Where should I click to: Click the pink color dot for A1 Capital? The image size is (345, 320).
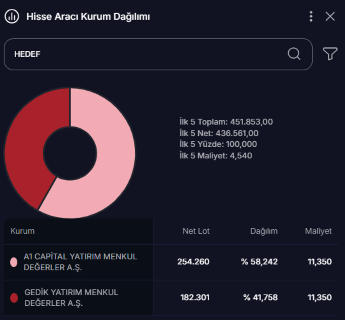click(14, 262)
